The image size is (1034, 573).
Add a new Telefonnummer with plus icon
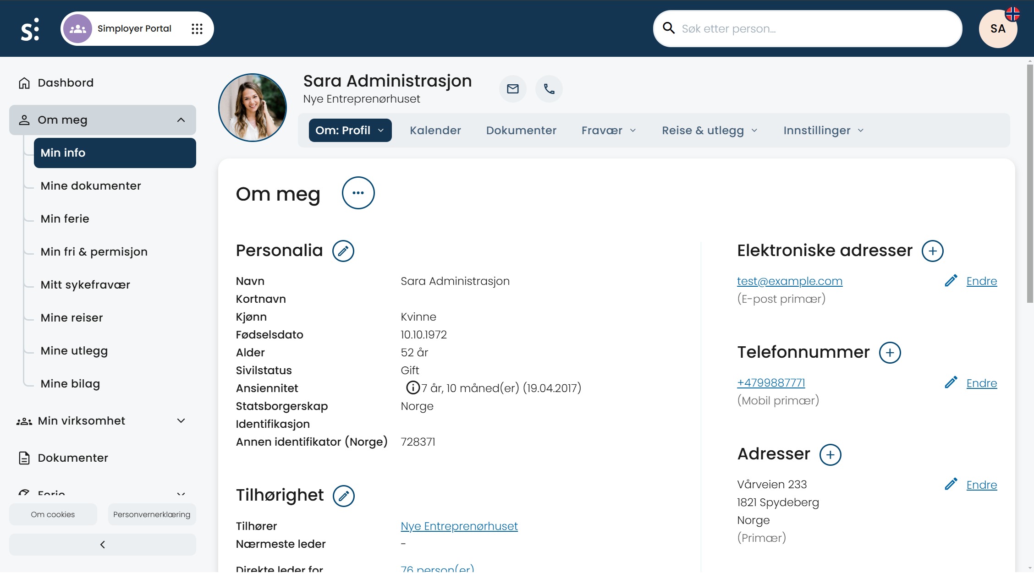pos(890,353)
